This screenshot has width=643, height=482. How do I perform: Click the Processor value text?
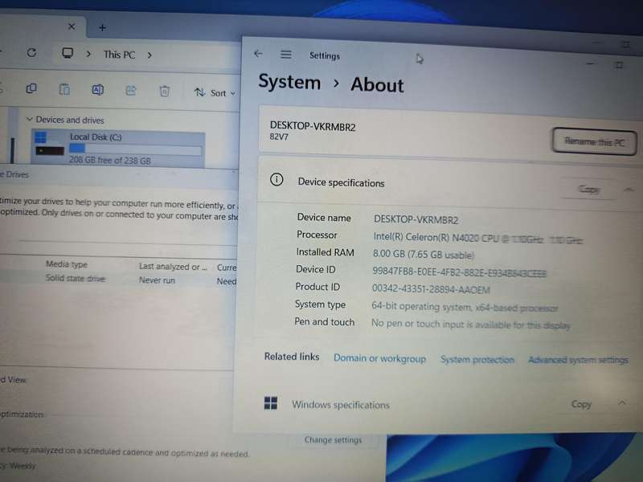pyautogui.click(x=477, y=238)
